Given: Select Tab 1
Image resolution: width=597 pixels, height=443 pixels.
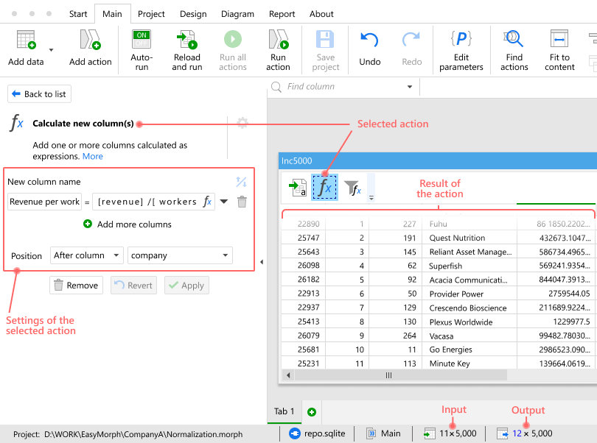Looking at the screenshot, I should point(284,411).
